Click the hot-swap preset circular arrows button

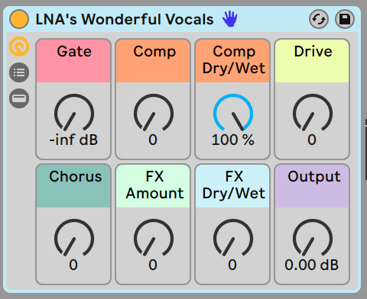click(319, 19)
